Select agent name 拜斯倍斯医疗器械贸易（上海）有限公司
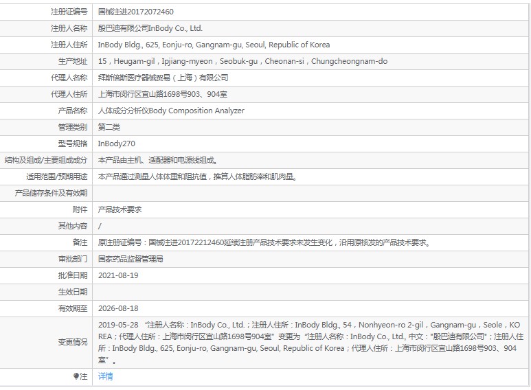 click(163, 78)
